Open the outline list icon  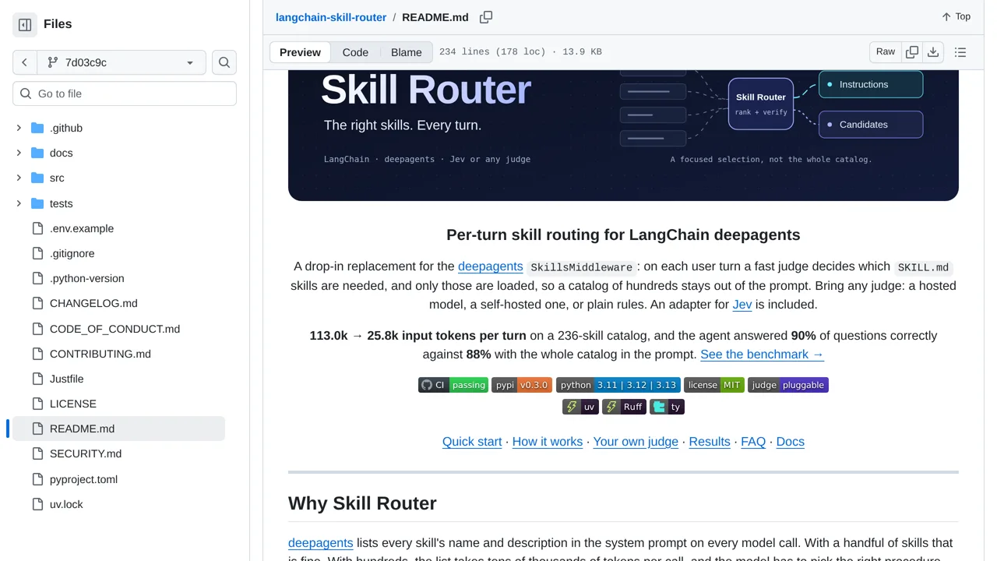pyautogui.click(x=960, y=52)
